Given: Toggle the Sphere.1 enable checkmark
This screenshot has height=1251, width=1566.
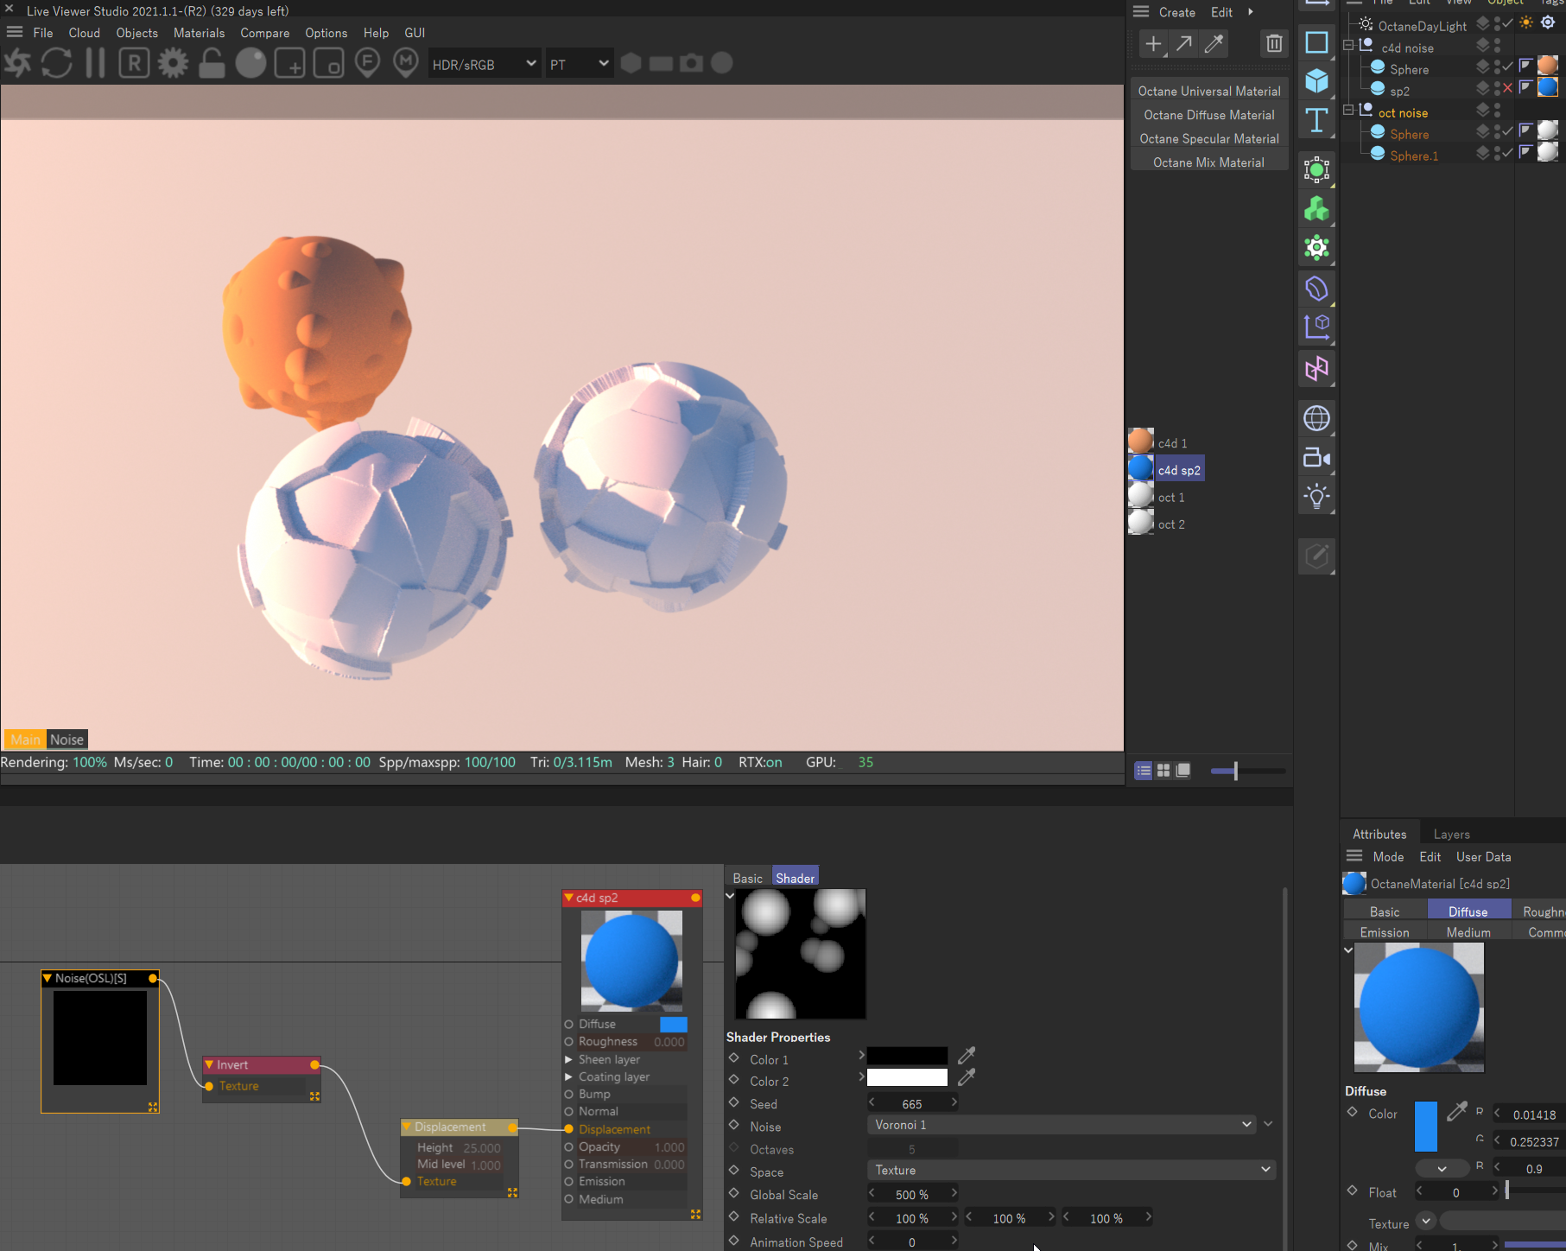Looking at the screenshot, I should pyautogui.click(x=1507, y=153).
